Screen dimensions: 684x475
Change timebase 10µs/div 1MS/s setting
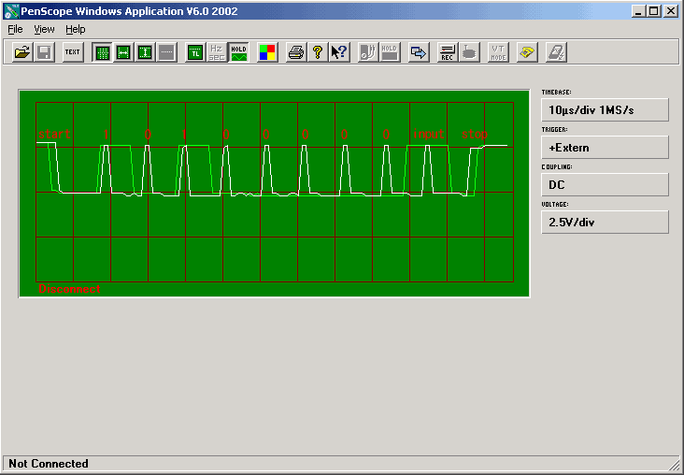pos(606,110)
